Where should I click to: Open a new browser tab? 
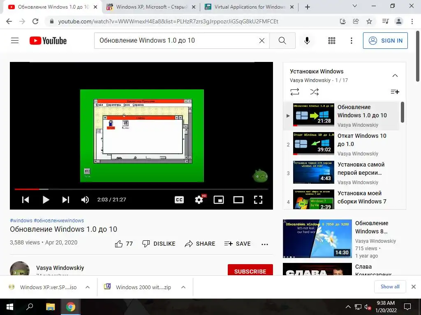pos(308,7)
